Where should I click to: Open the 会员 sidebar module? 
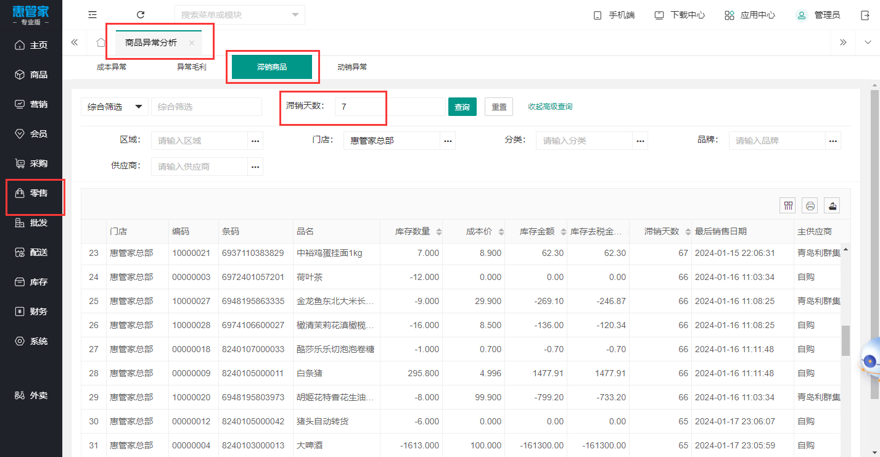click(x=31, y=134)
